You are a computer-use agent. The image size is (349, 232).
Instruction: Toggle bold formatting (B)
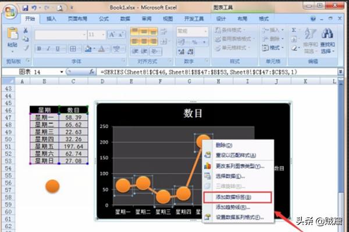39,49
